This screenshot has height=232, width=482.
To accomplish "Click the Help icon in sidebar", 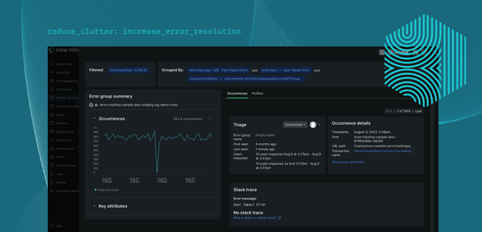I will click(52, 226).
